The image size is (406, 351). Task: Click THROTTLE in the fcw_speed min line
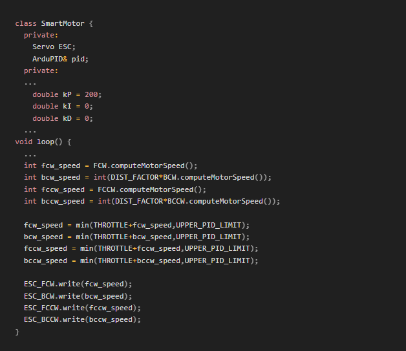coord(111,225)
